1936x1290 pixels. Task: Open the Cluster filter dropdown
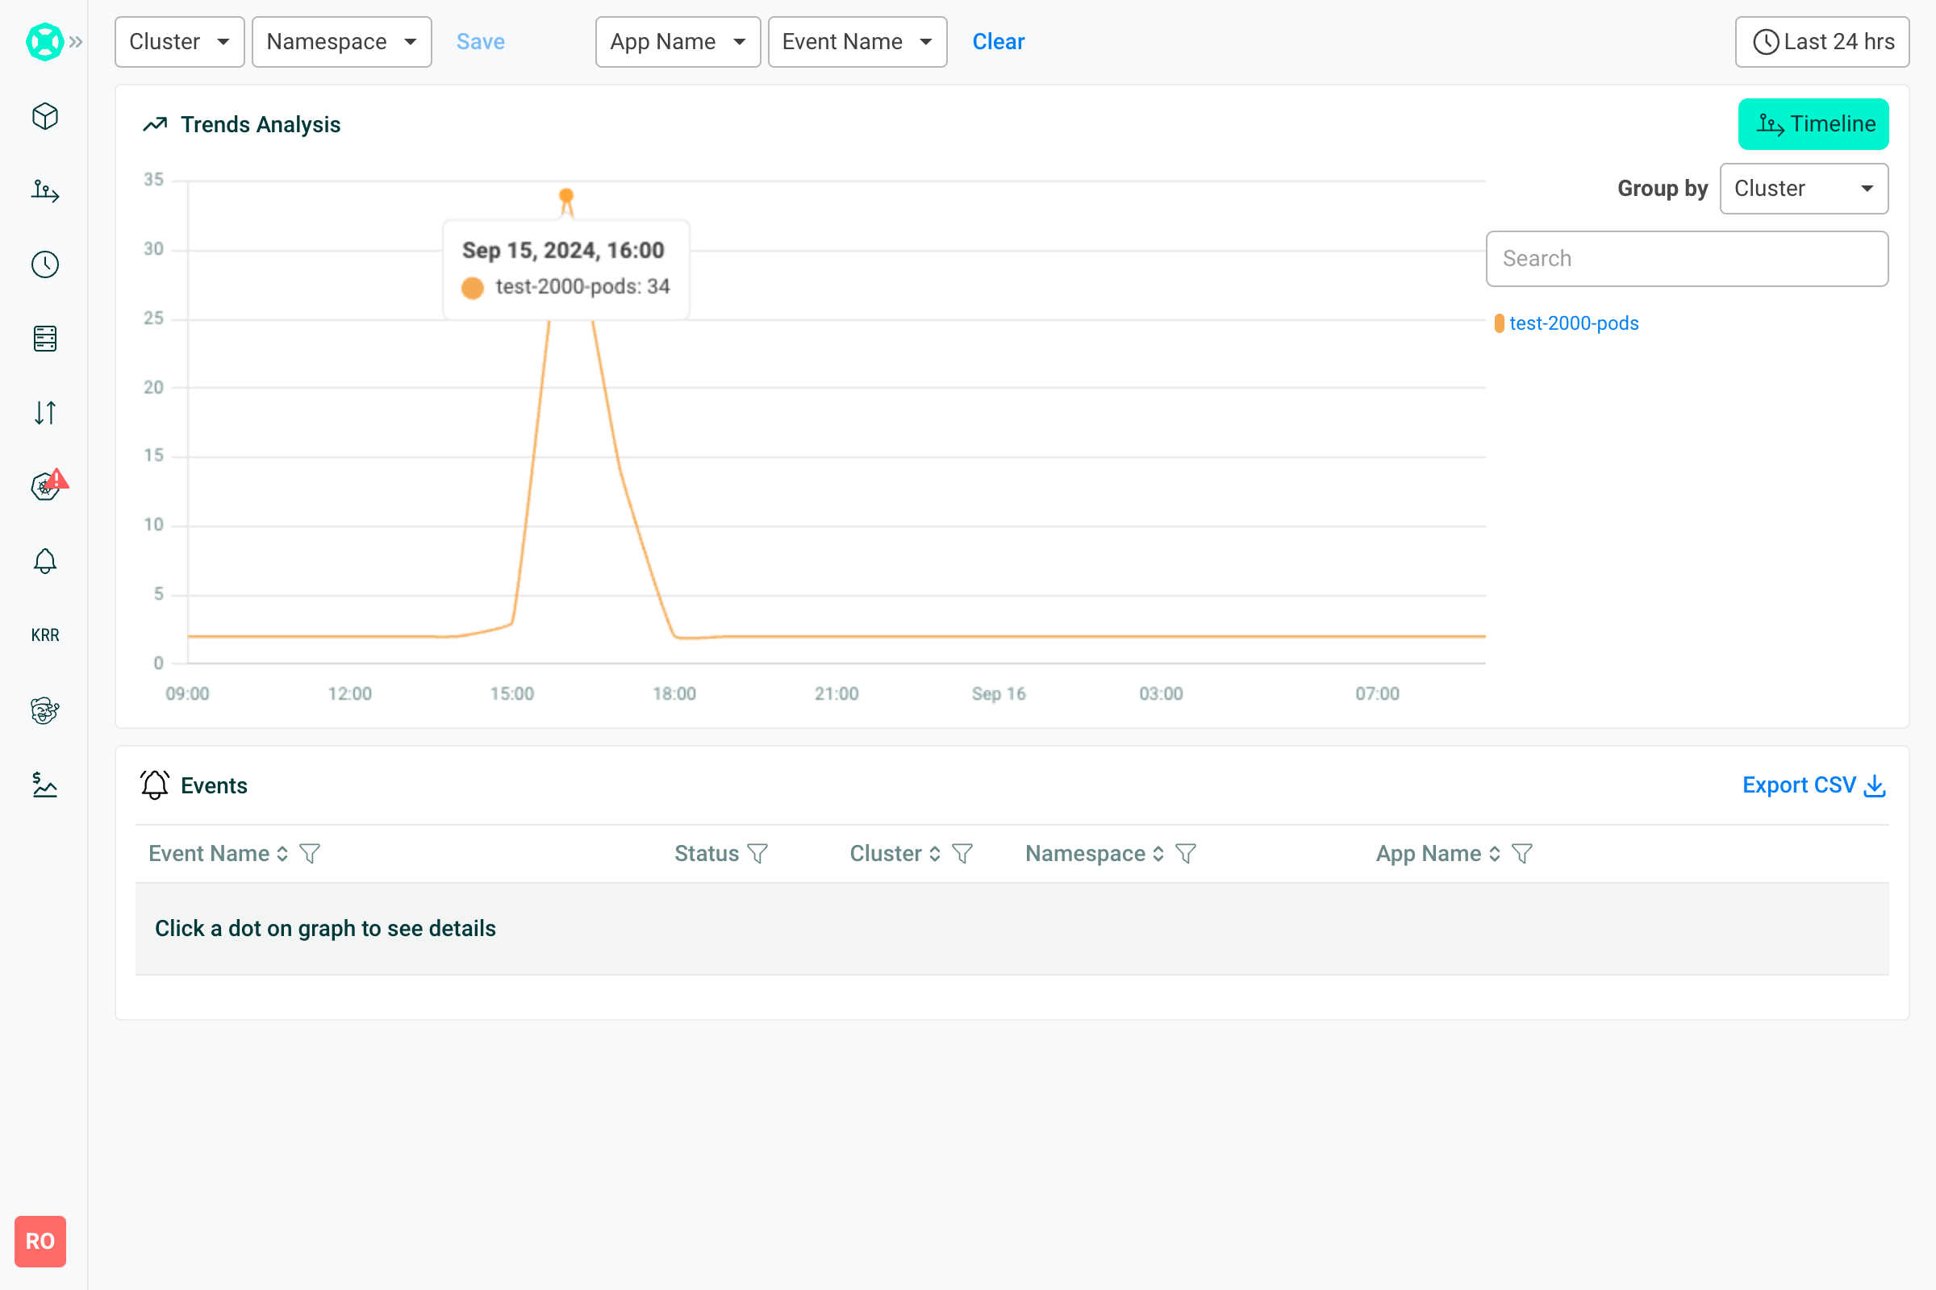click(x=179, y=41)
